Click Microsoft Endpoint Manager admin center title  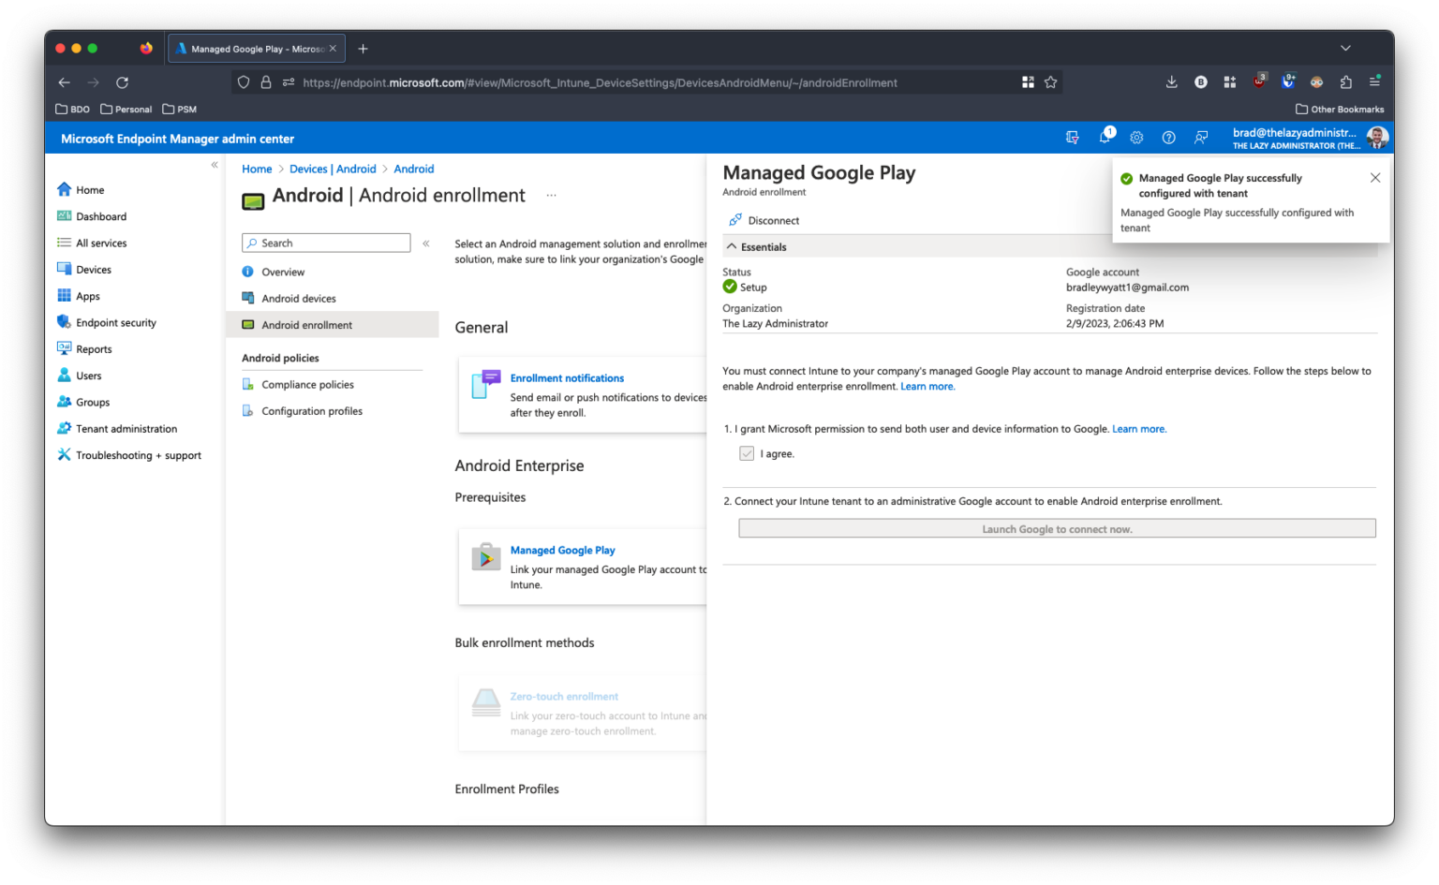click(x=177, y=139)
